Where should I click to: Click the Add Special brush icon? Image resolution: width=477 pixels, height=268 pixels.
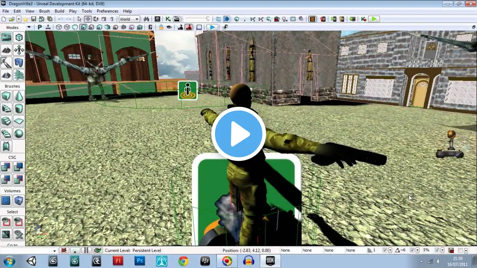point(6,201)
